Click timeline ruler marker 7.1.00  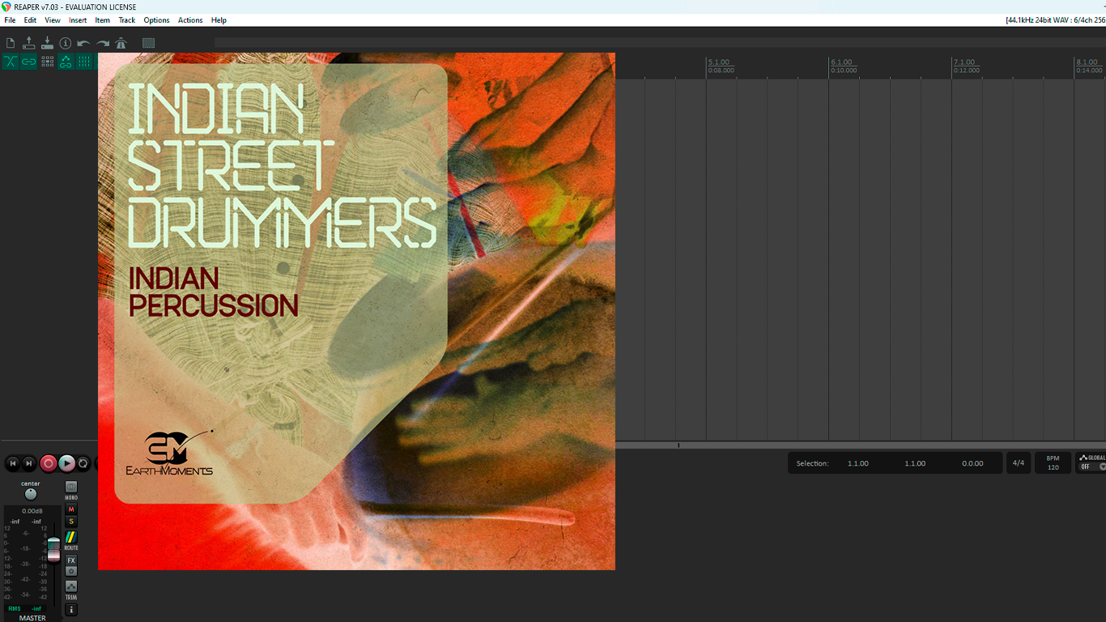pos(964,62)
